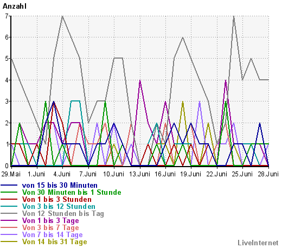Click the dark red legend line swatch
This screenshot has height=248, width=282.
pos(9,199)
